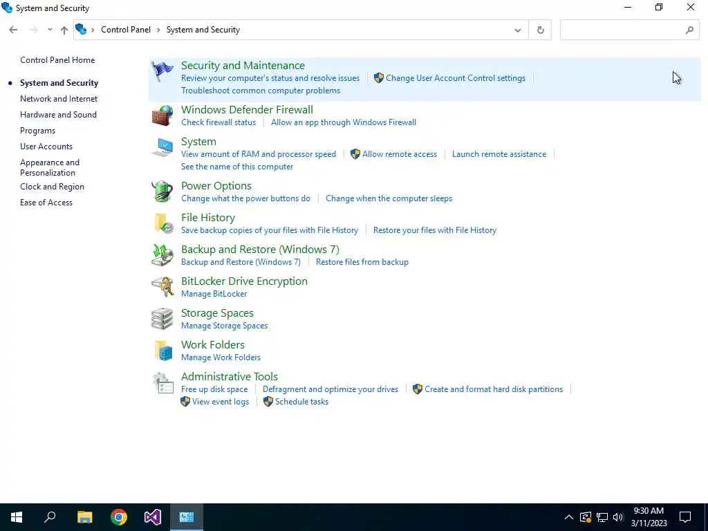
Task: Open File Explorer from the taskbar
Action: tap(84, 517)
